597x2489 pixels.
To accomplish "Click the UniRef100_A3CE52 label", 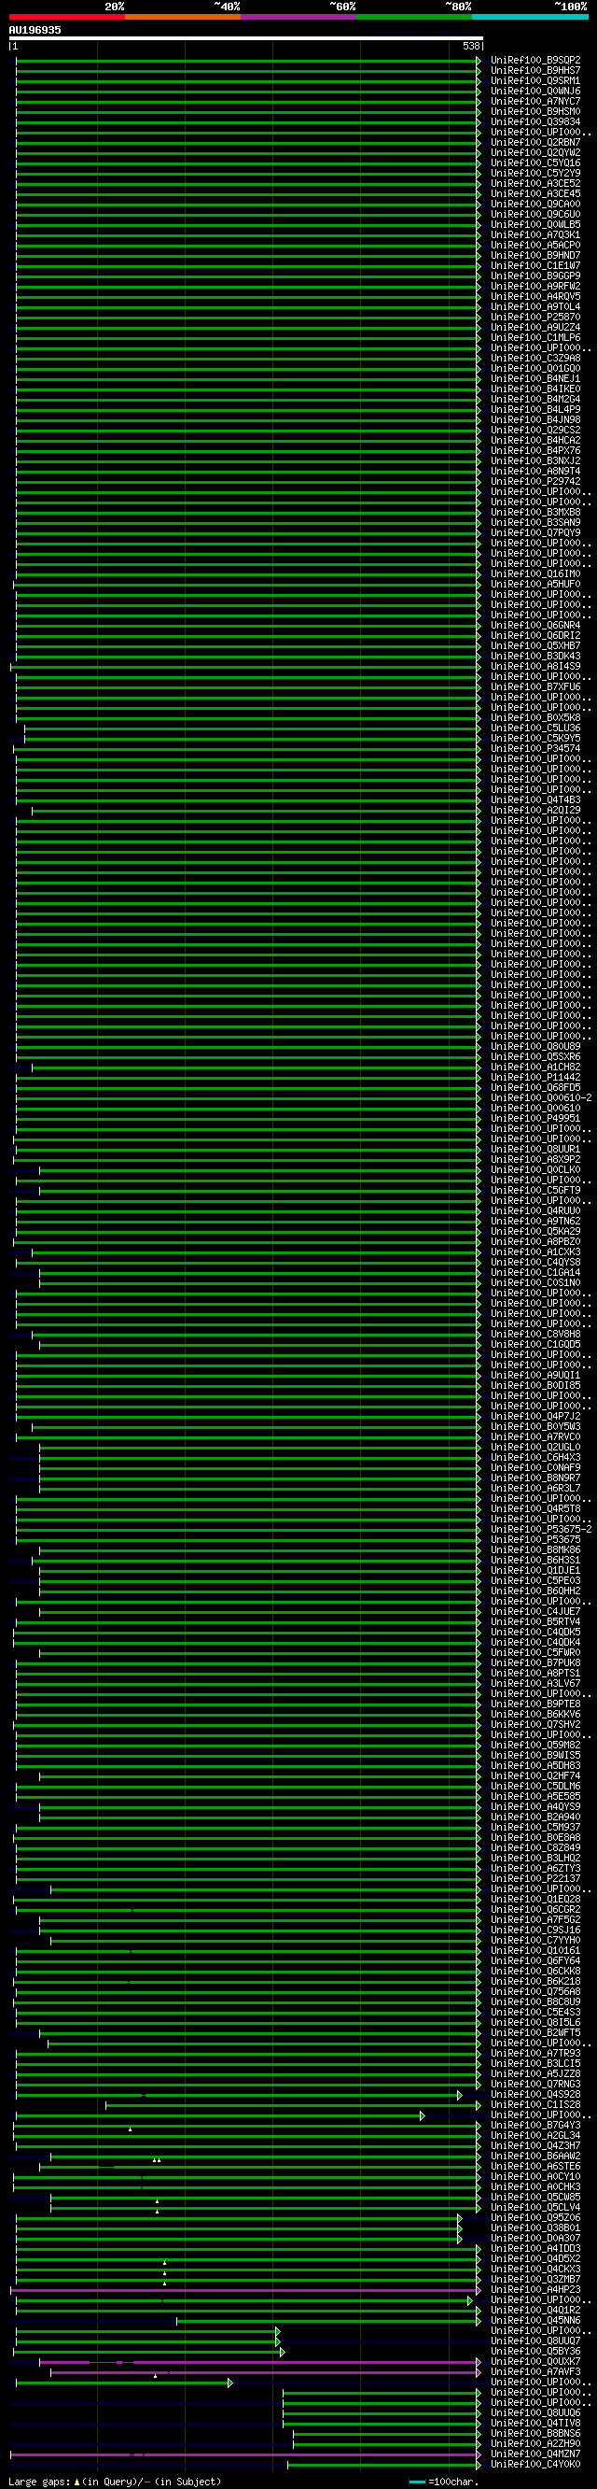I will click(x=535, y=184).
